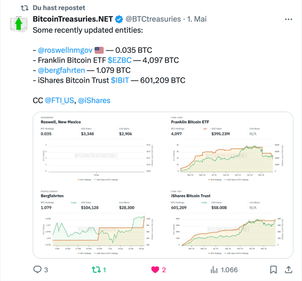The image size is (302, 281).
Task: Click the reply speech bubble icon
Action: coord(38,270)
